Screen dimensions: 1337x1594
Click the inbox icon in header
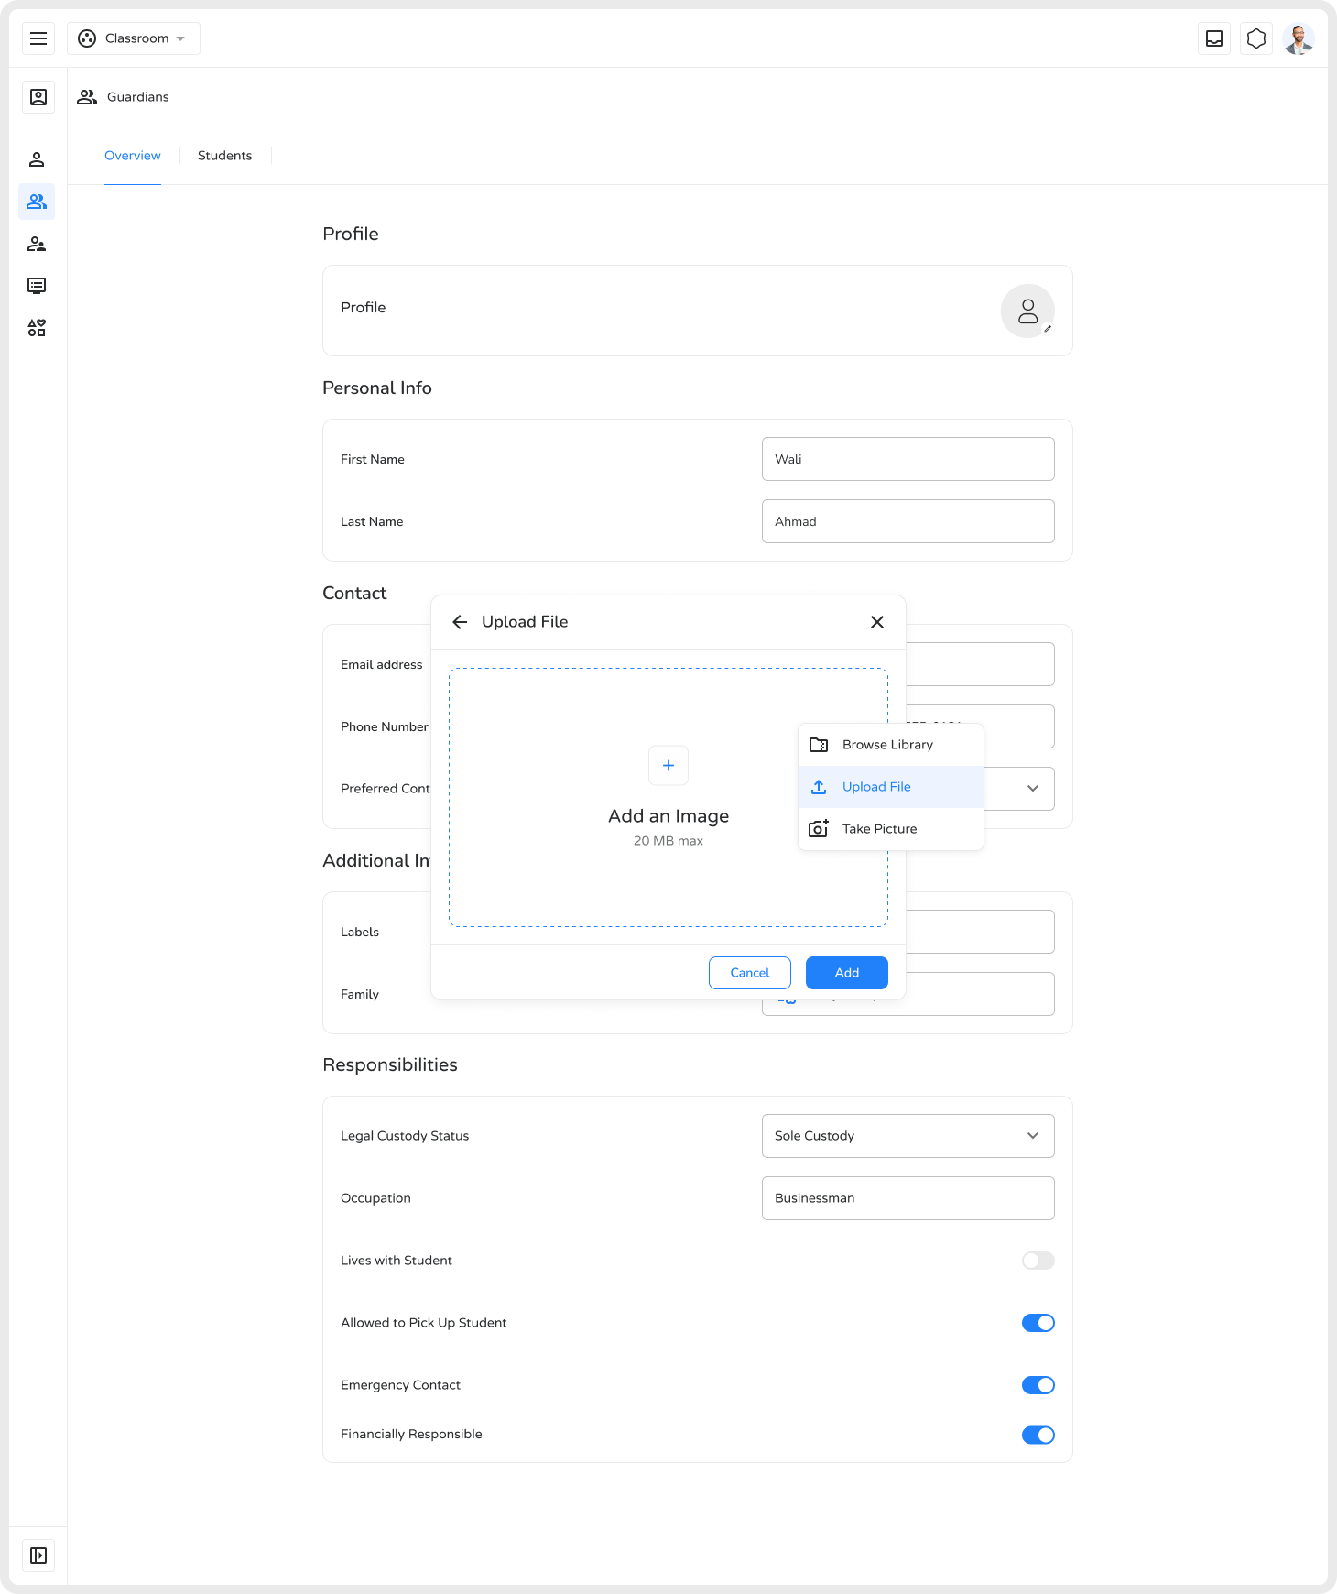pos(1214,38)
